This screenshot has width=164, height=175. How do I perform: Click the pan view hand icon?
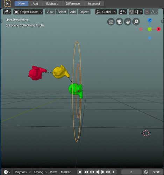tap(128, 22)
